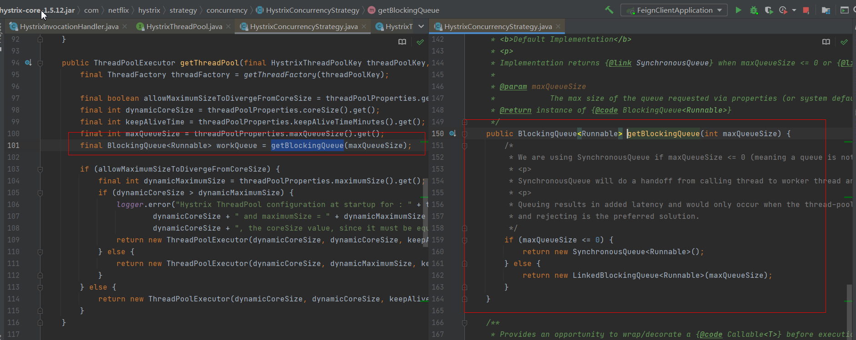This screenshot has height=340, width=856.
Task: Switch to HystrixThreadPool.java tab
Action: point(184,27)
